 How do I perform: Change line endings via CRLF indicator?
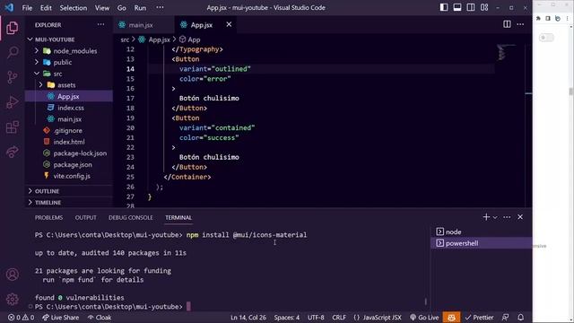(339, 318)
